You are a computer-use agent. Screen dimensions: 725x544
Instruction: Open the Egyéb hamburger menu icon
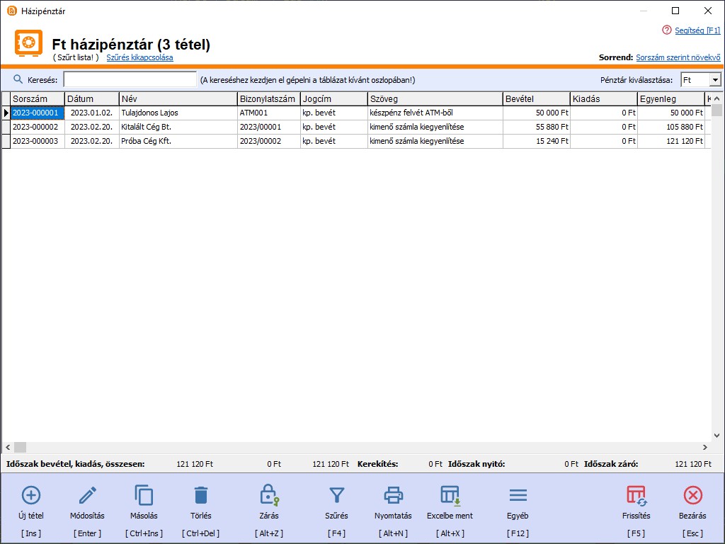click(x=518, y=495)
